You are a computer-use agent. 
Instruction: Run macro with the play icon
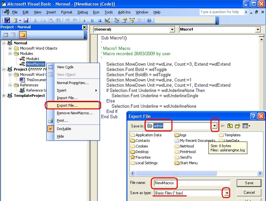tap(84, 20)
